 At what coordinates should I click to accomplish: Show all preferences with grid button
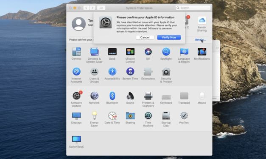click(101, 8)
